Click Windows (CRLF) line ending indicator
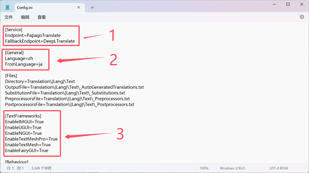 click(232, 168)
